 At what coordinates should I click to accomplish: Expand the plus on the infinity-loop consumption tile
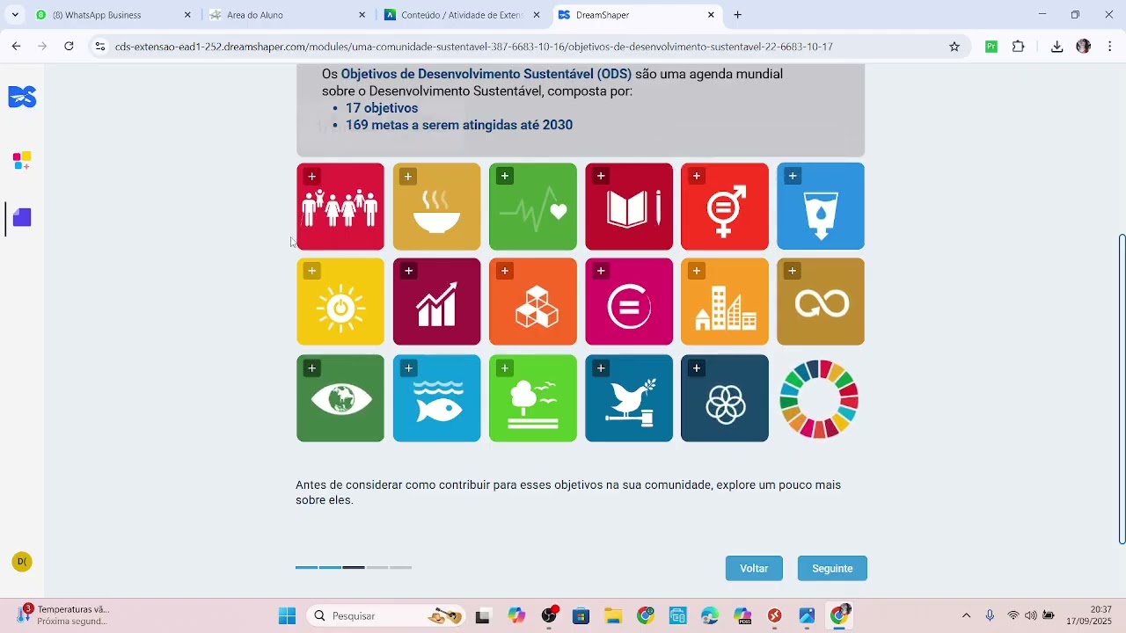(793, 271)
